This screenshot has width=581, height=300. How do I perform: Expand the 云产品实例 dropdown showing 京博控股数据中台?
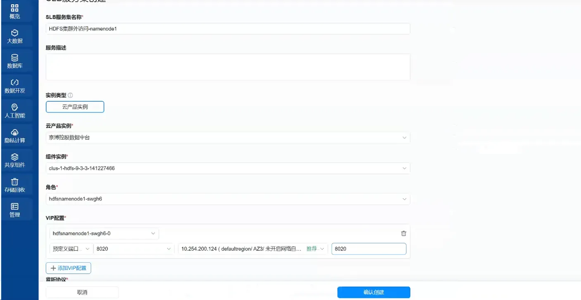[228, 138]
